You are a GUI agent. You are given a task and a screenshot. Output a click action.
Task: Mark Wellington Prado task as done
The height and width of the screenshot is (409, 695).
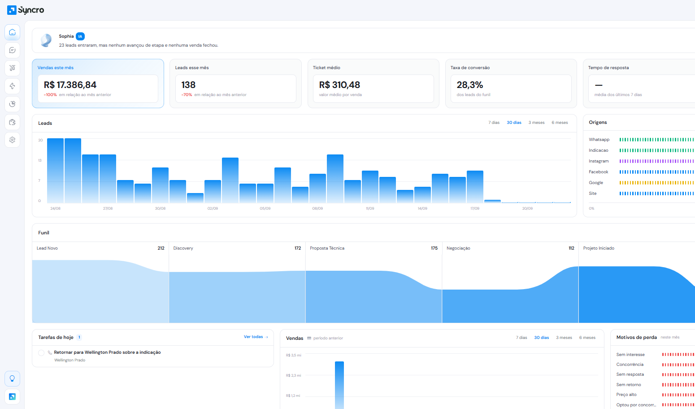click(x=41, y=353)
